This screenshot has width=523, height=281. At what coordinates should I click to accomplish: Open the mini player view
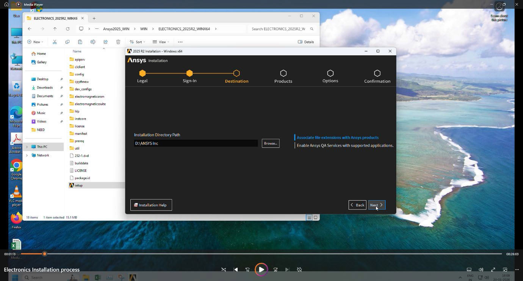click(x=505, y=270)
